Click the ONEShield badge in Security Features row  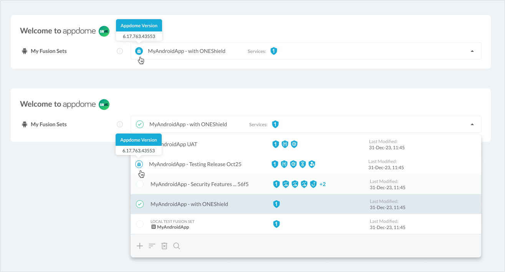pos(277,184)
